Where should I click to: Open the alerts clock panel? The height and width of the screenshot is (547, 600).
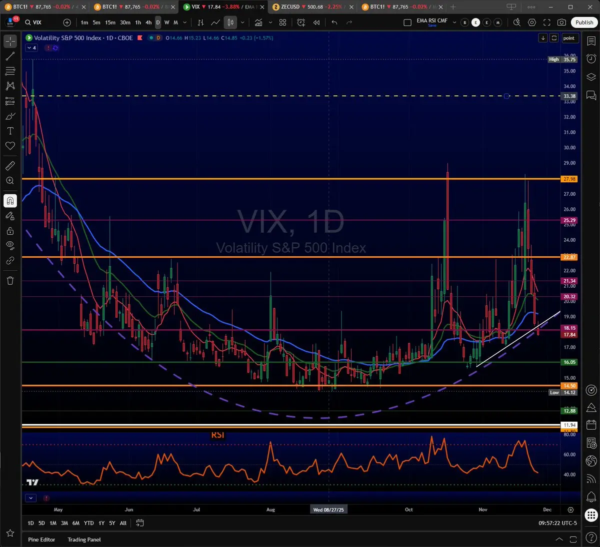tap(591, 59)
